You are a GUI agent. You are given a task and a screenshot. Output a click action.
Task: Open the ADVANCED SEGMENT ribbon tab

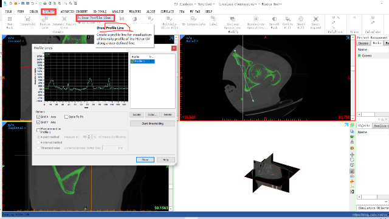pos(74,12)
